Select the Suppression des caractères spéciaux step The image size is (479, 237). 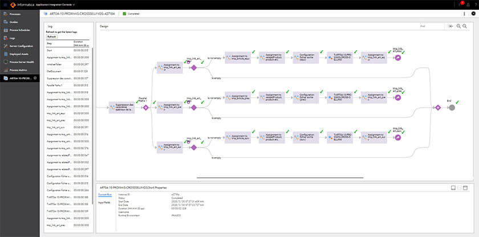pos(122,107)
